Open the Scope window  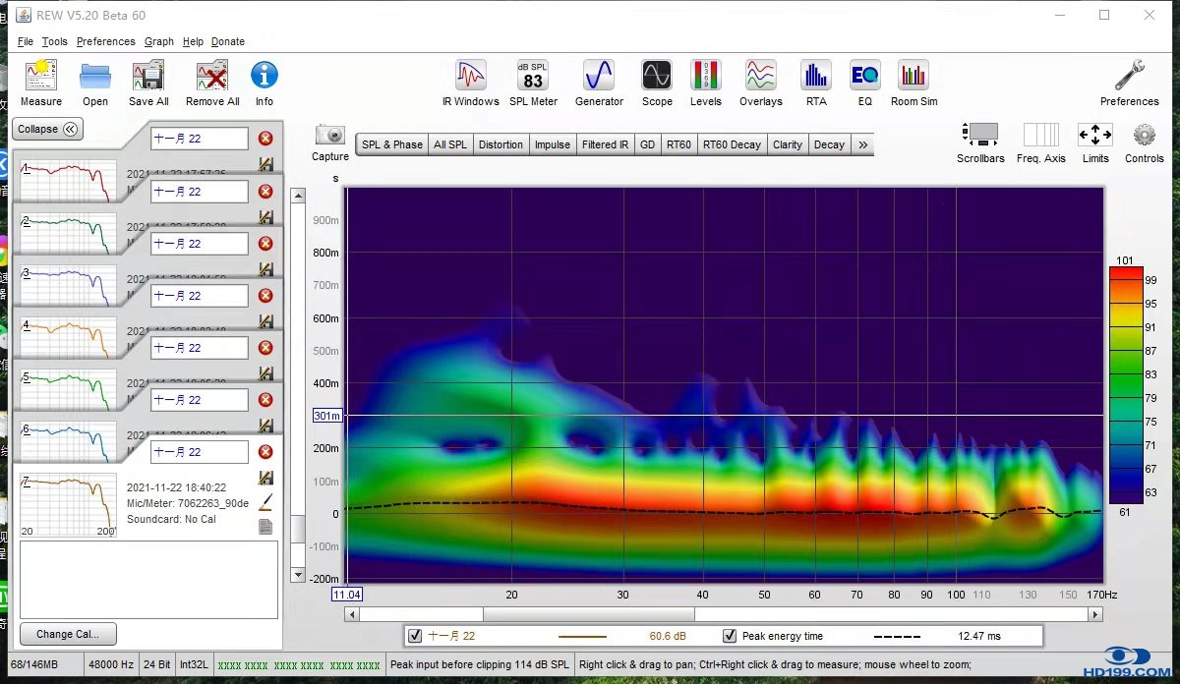[x=657, y=77]
